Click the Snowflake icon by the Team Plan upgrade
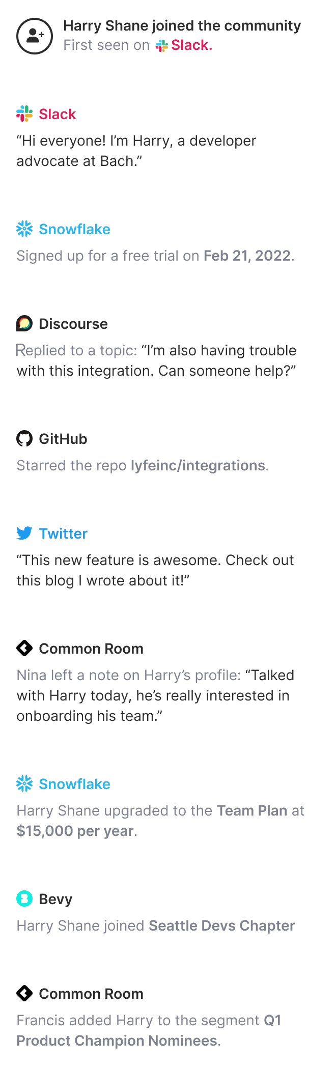The height and width of the screenshot is (1067, 336). (24, 783)
